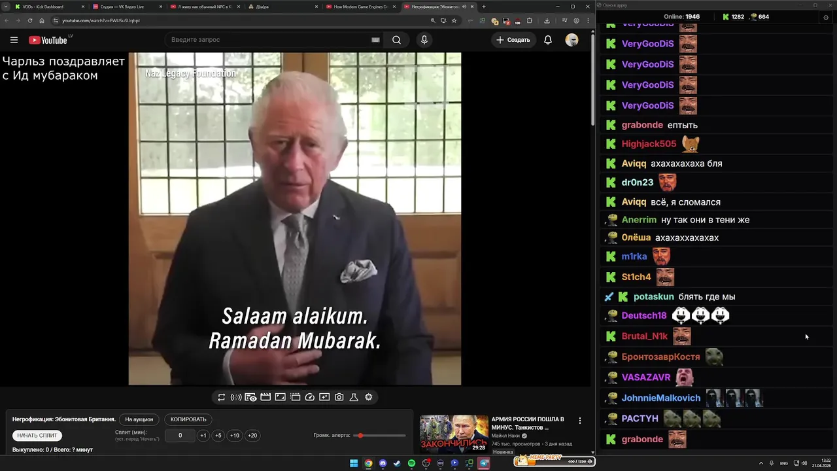Switch to How Modern Game Engines tab
837x471 pixels.
[x=361, y=7]
